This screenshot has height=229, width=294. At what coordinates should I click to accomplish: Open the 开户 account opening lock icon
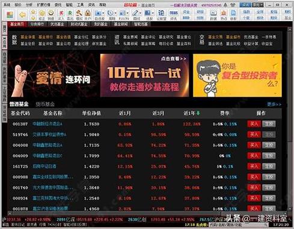point(88,15)
